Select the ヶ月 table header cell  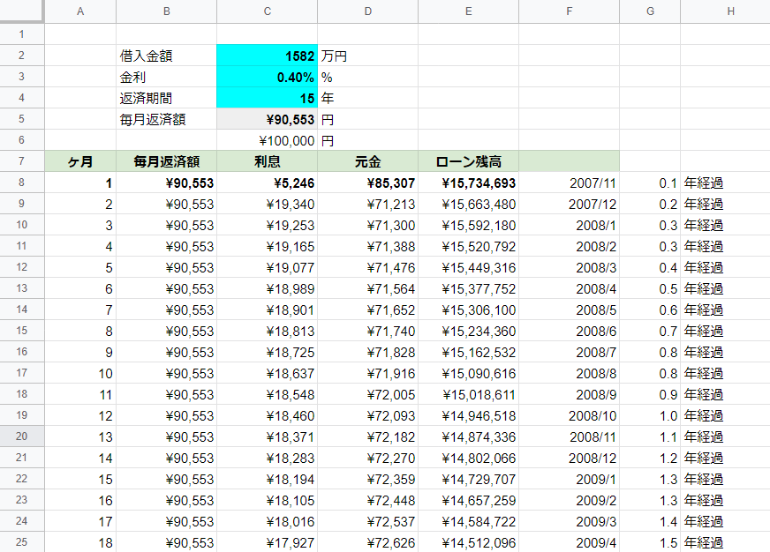(80, 161)
